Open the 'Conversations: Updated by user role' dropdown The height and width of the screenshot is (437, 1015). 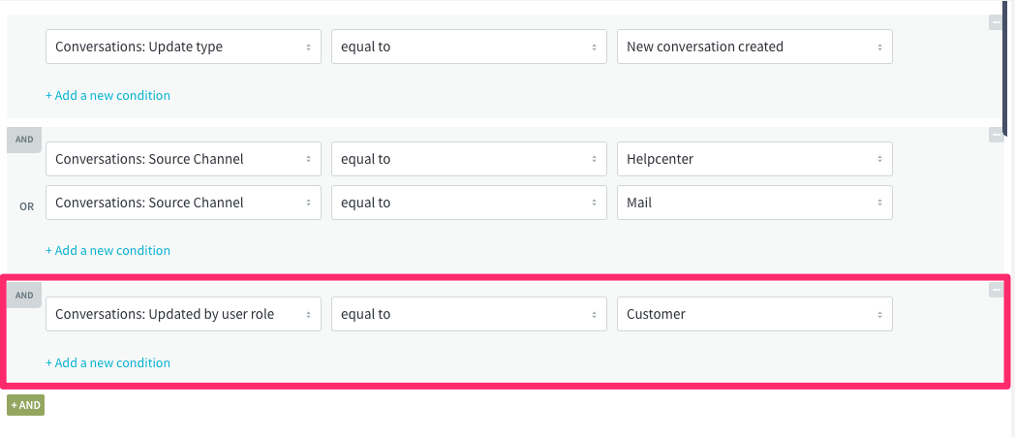point(183,314)
